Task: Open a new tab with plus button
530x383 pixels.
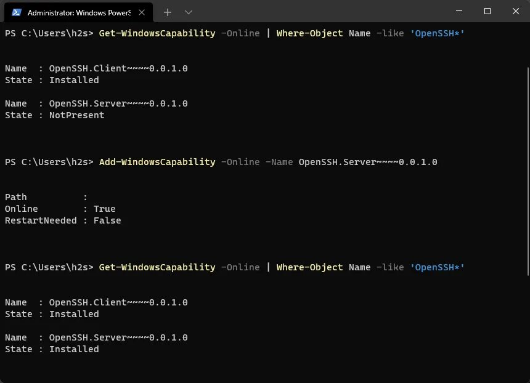Action: 168,12
